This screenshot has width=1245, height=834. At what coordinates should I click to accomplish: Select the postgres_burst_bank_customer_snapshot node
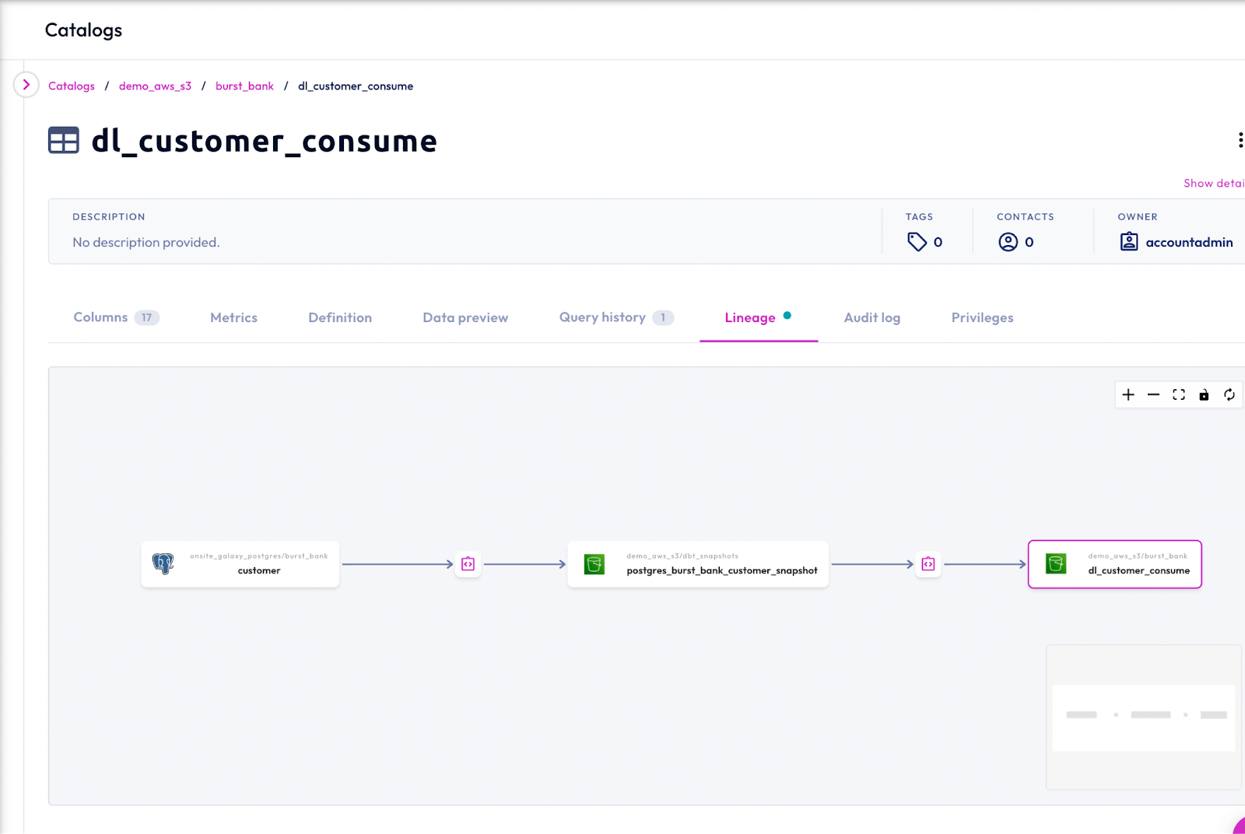(698, 564)
